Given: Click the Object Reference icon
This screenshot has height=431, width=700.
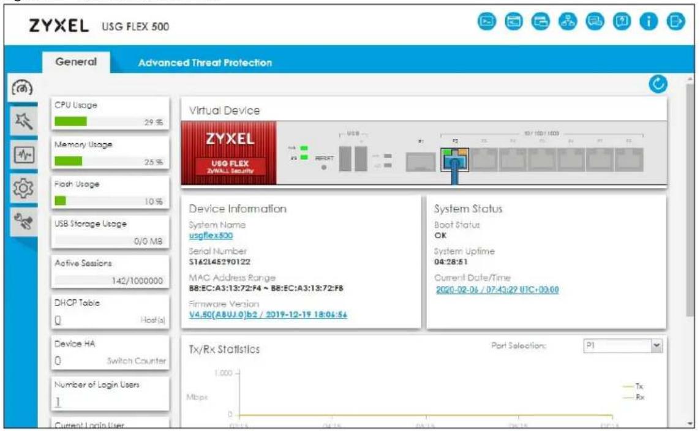Looking at the screenshot, I should pos(541,21).
